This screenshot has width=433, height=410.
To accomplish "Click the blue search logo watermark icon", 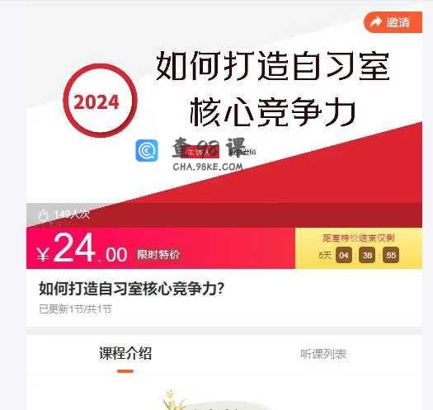I will pos(147,151).
